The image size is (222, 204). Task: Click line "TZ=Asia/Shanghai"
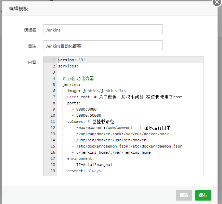coord(94,165)
